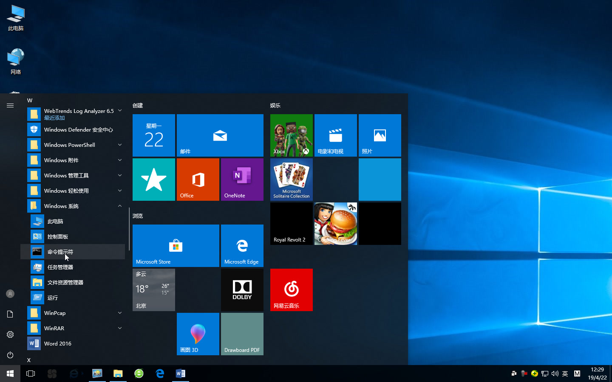Expand the Windows 轻松使用 folder
This screenshot has height=382, width=612.
coord(73,191)
